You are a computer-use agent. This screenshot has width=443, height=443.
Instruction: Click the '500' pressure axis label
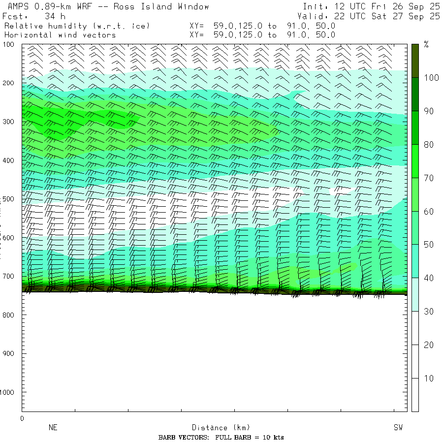[8, 199]
